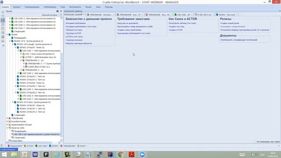Expand USE CASE: 4 tree node
The image size is (281, 158).
[x=10, y=18]
